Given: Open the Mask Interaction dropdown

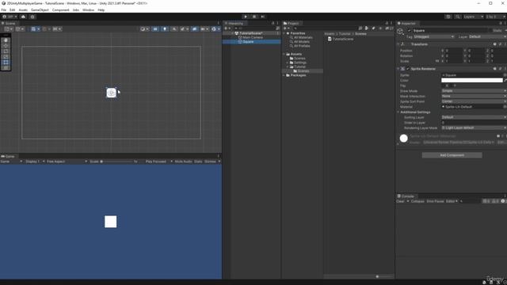Looking at the screenshot, I should (474, 96).
